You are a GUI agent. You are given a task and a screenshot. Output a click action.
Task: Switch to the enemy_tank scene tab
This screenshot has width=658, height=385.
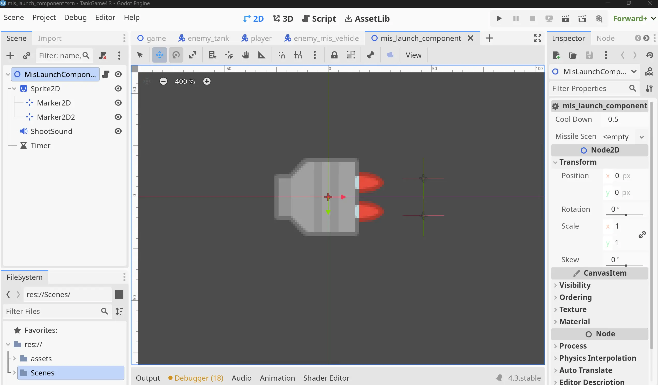click(x=203, y=38)
